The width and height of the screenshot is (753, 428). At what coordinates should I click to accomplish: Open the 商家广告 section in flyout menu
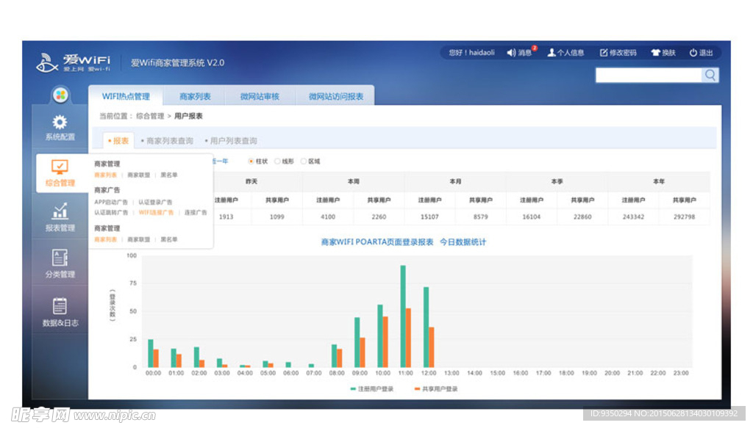click(x=109, y=189)
